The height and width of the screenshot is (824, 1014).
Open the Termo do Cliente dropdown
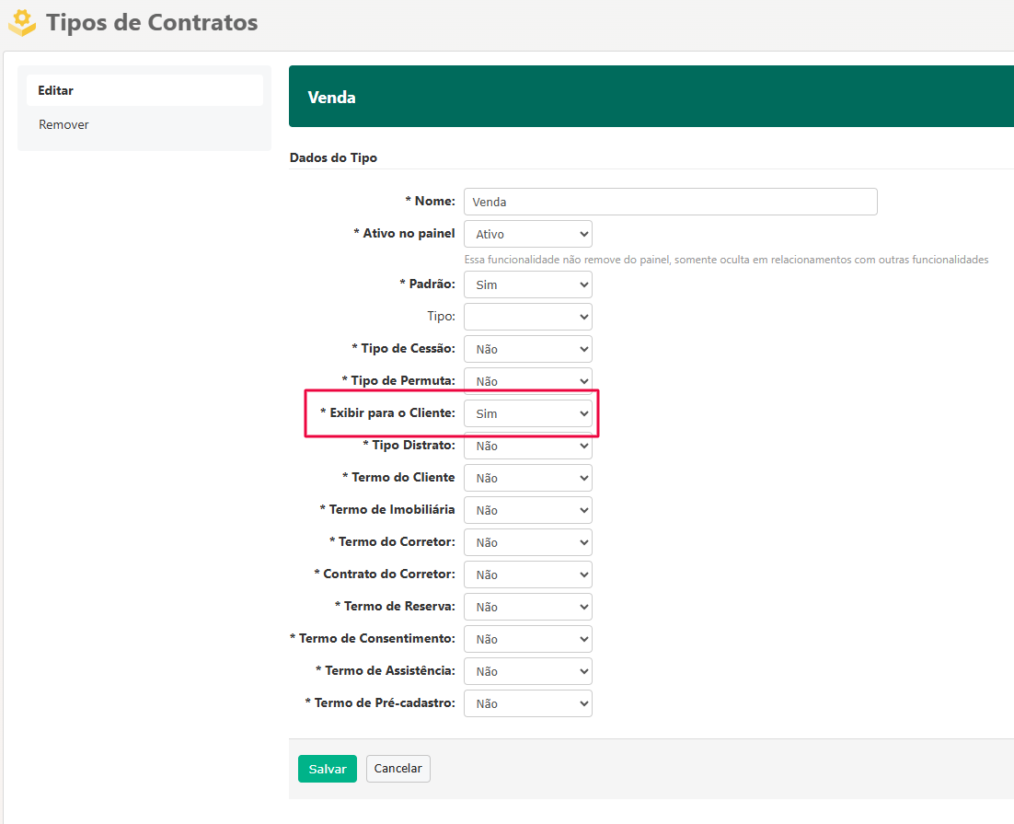pos(527,478)
